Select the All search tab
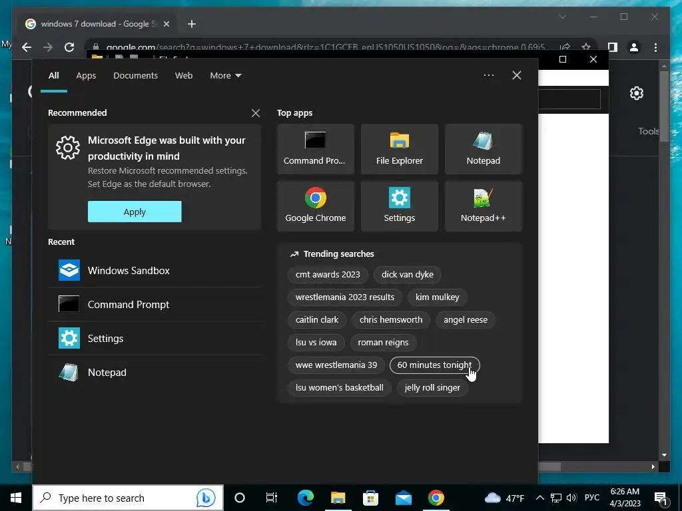Image resolution: width=682 pixels, height=511 pixels. tap(54, 76)
